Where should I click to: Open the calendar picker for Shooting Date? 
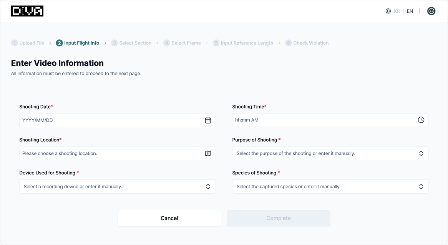click(x=208, y=120)
